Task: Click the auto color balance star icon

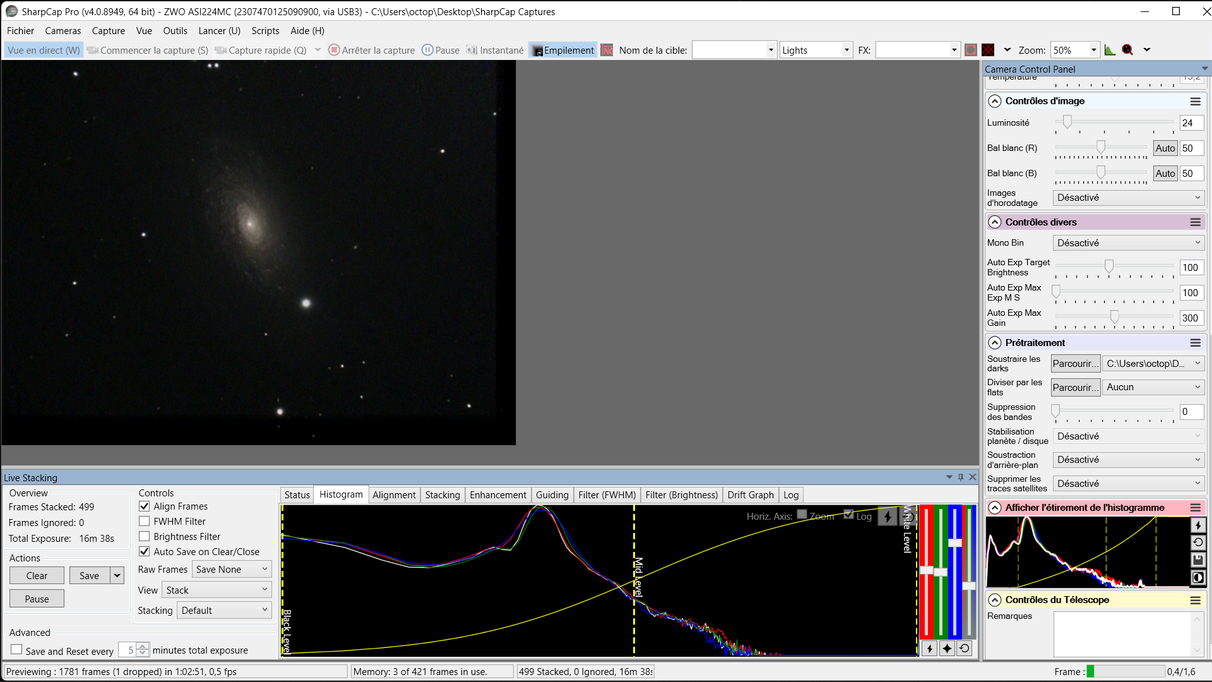Action: pyautogui.click(x=947, y=648)
